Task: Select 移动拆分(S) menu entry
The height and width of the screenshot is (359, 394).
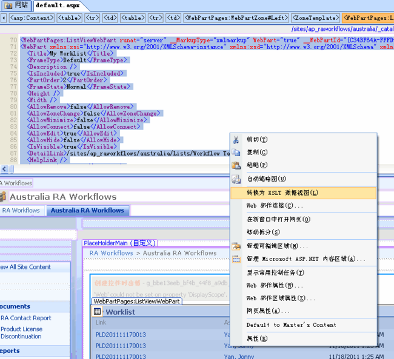Action: click(x=303, y=232)
